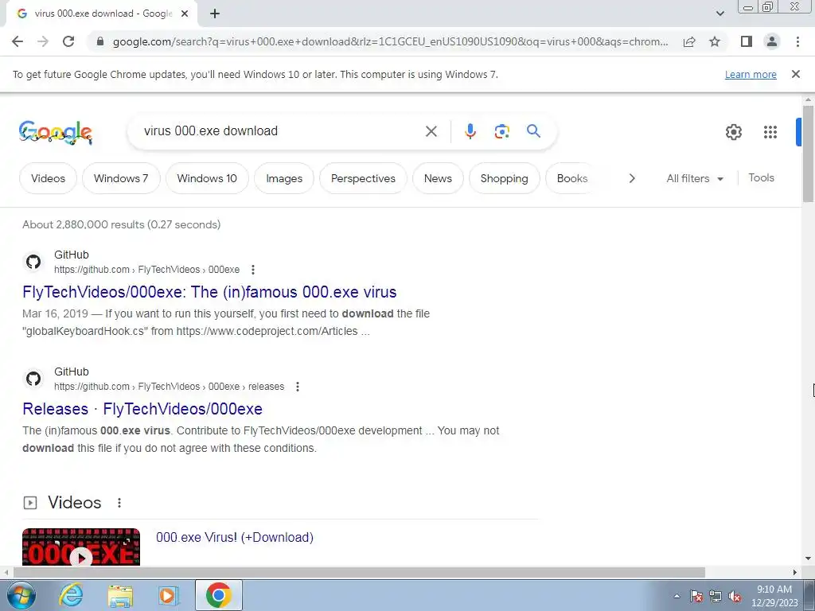This screenshot has width=815, height=611.
Task: Open FlyTechVideos/000exe infamous virus result
Action: 209,292
